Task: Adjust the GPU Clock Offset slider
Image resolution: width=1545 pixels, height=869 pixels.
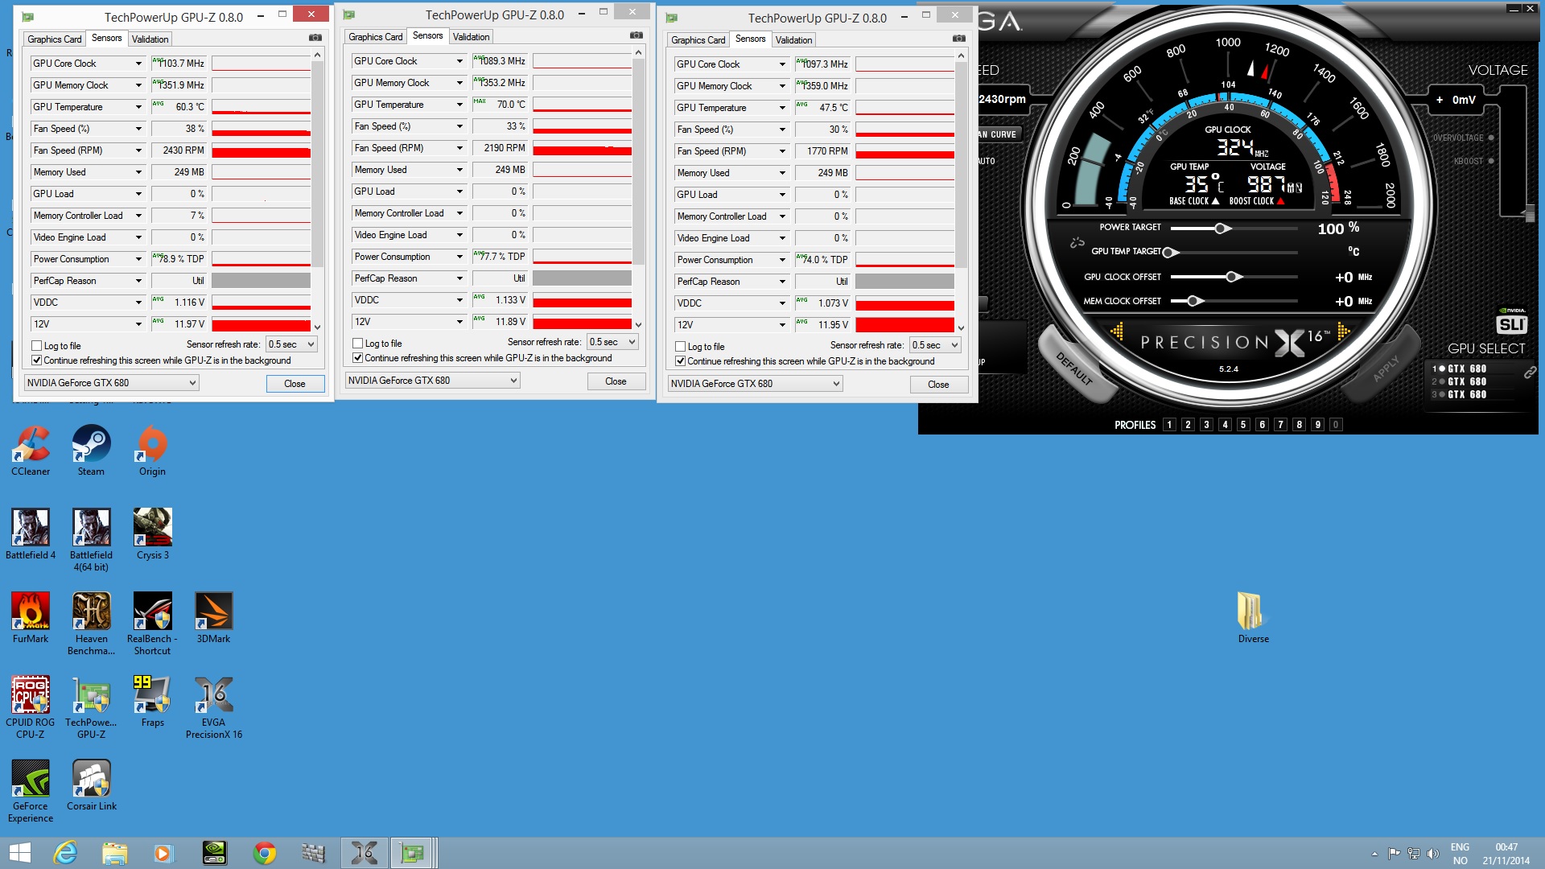Action: [1231, 277]
